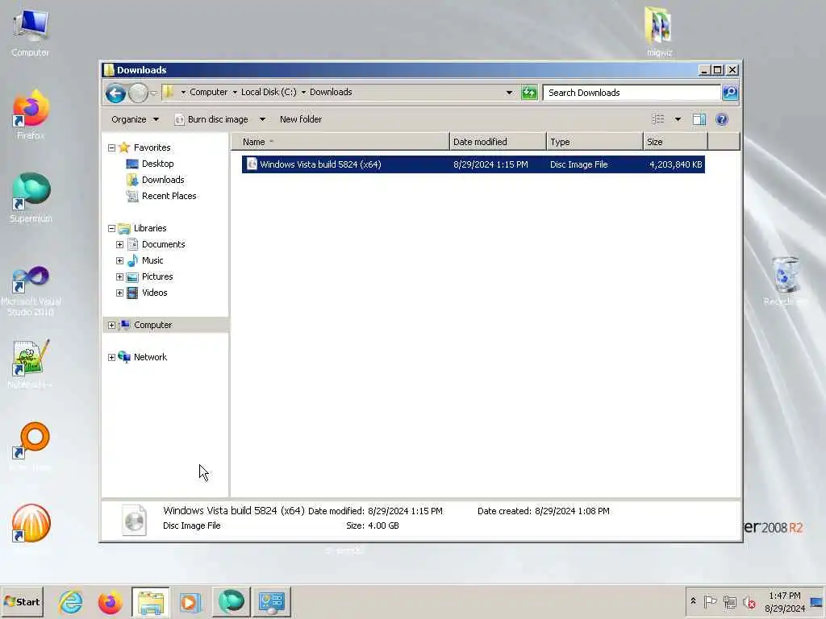The height and width of the screenshot is (619, 826).
Task: Show hidden tray icons arrow
Action: tap(693, 601)
